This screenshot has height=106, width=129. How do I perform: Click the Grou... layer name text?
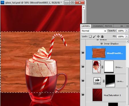[119, 67]
